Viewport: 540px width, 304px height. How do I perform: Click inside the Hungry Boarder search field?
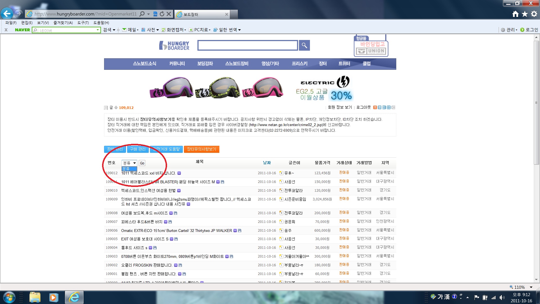(x=247, y=45)
